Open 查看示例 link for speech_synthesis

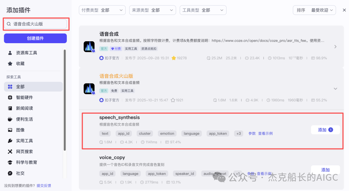pyautogui.click(x=265, y=134)
